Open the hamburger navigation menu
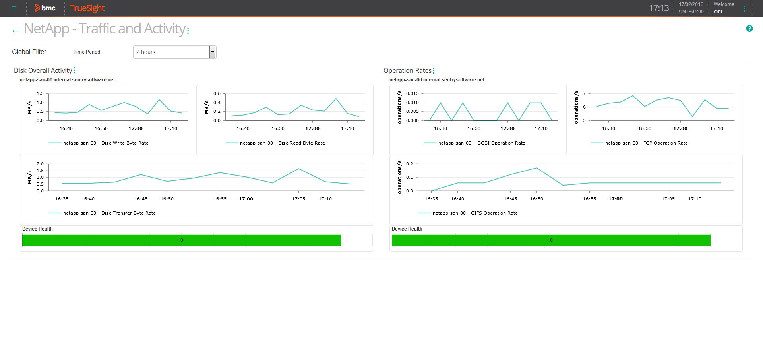Screen dimensions: 763x345 tap(14, 8)
